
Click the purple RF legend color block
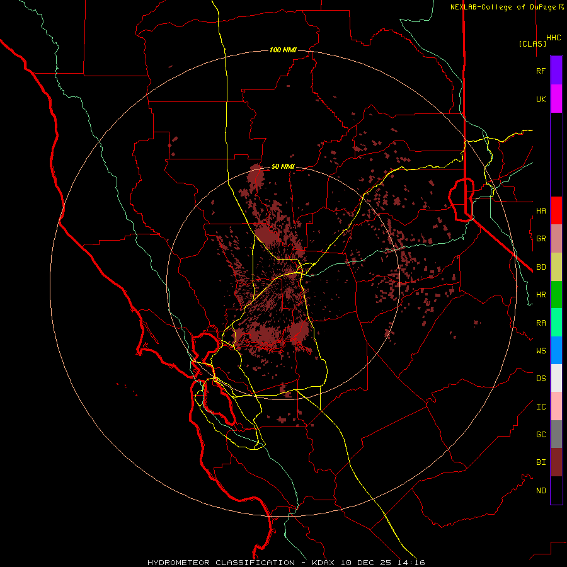(x=556, y=71)
